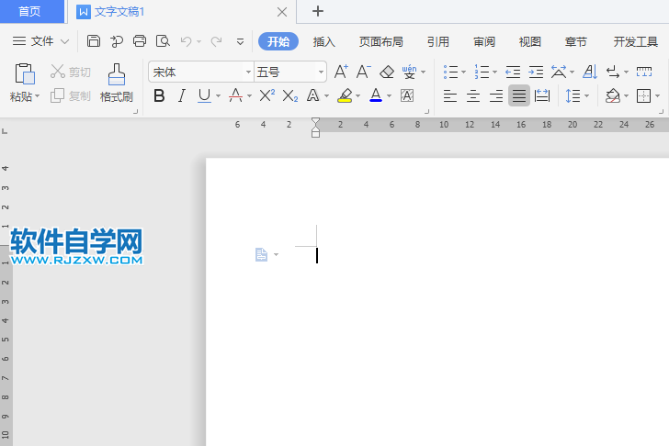Decrease indent icon
Image resolution: width=669 pixels, height=446 pixels.
click(x=513, y=72)
